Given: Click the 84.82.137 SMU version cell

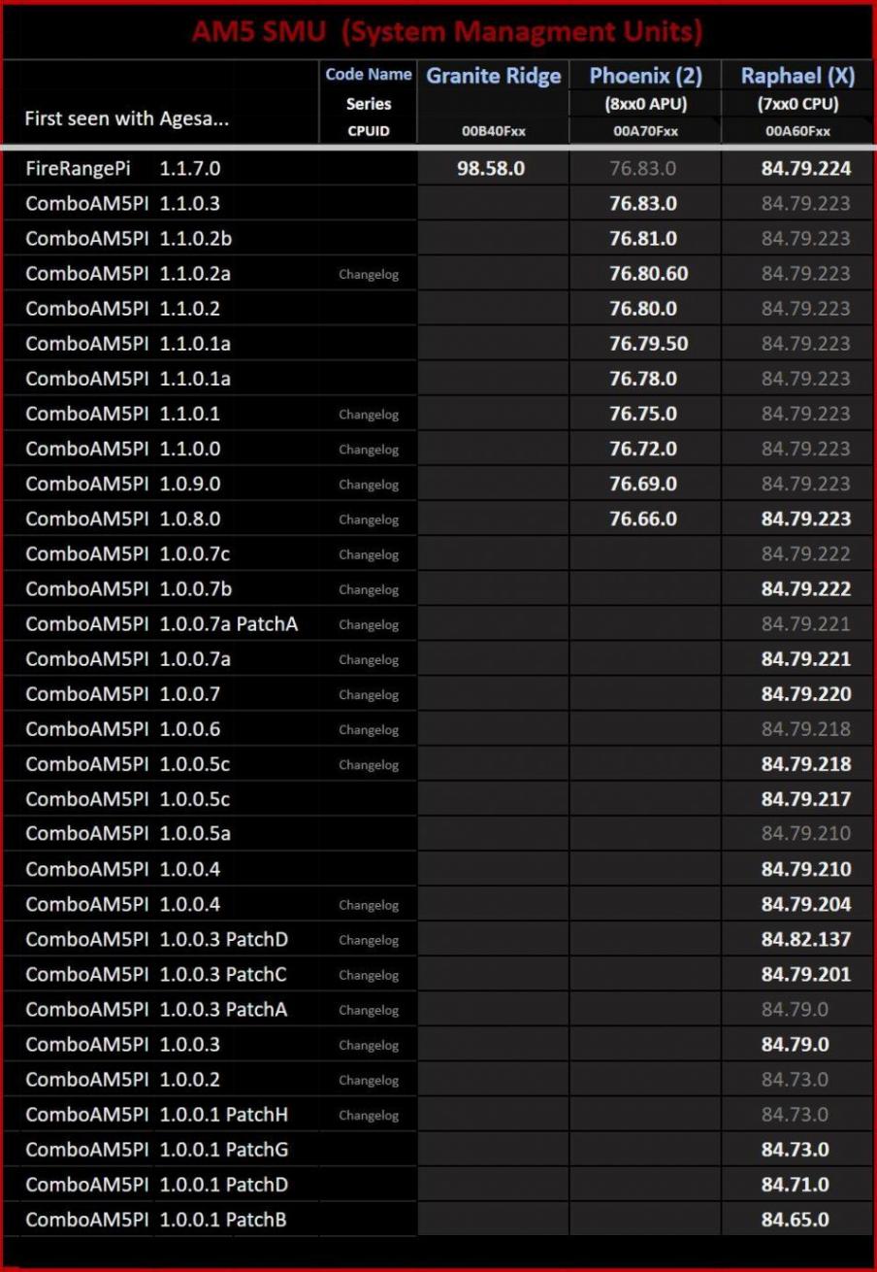Looking at the screenshot, I should 805,939.
